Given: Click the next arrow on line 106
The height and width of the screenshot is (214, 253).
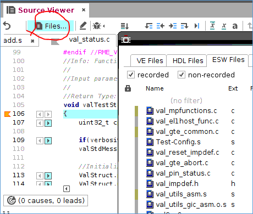Looking at the screenshot, I should pos(48,114).
